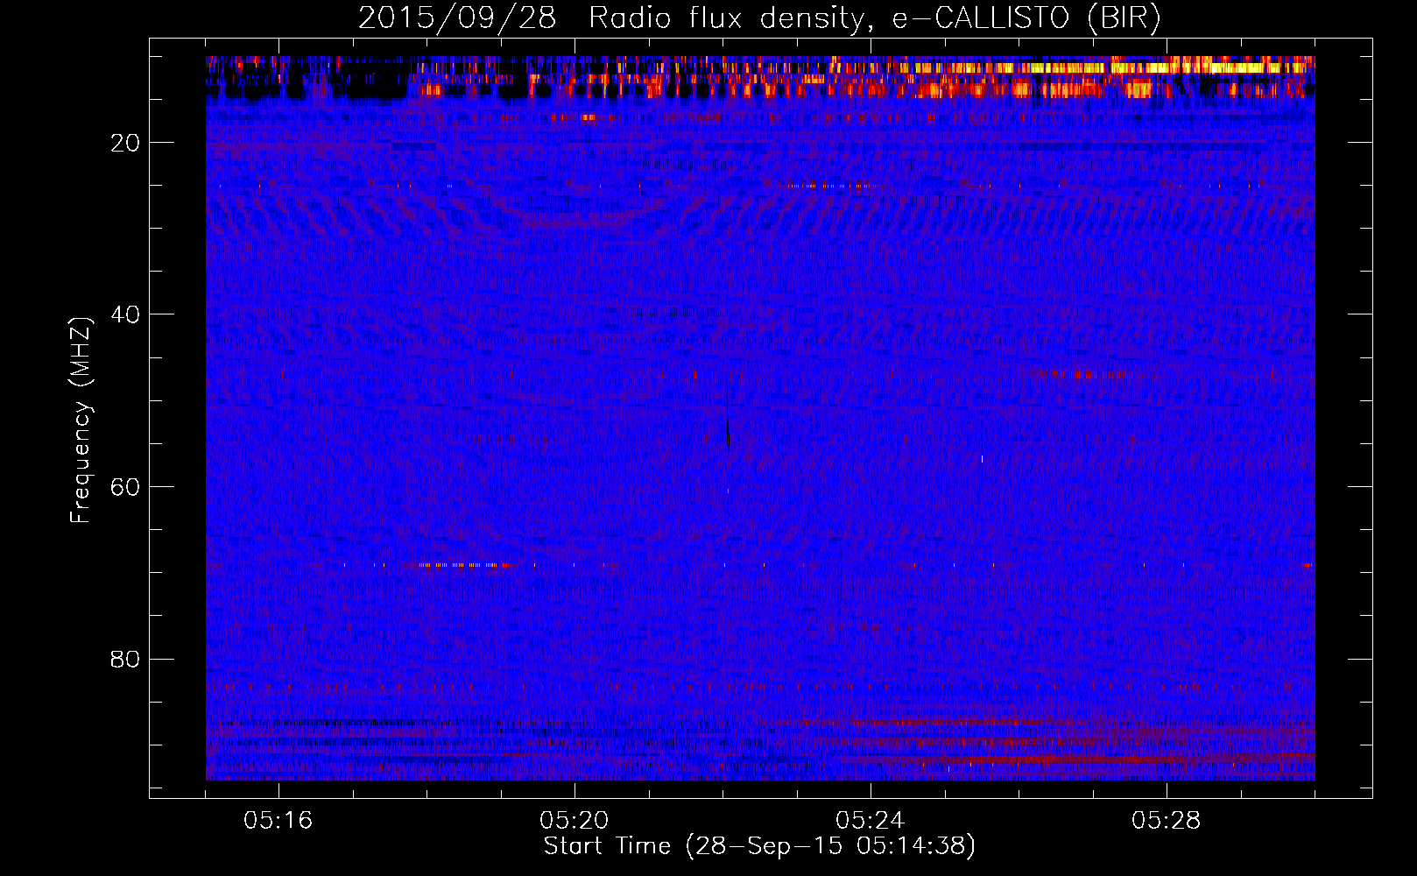
Task: Click the 05:24 time tick label
Action: tap(871, 821)
